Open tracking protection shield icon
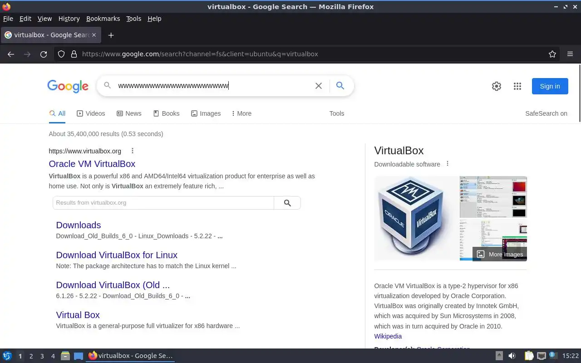 coord(61,54)
